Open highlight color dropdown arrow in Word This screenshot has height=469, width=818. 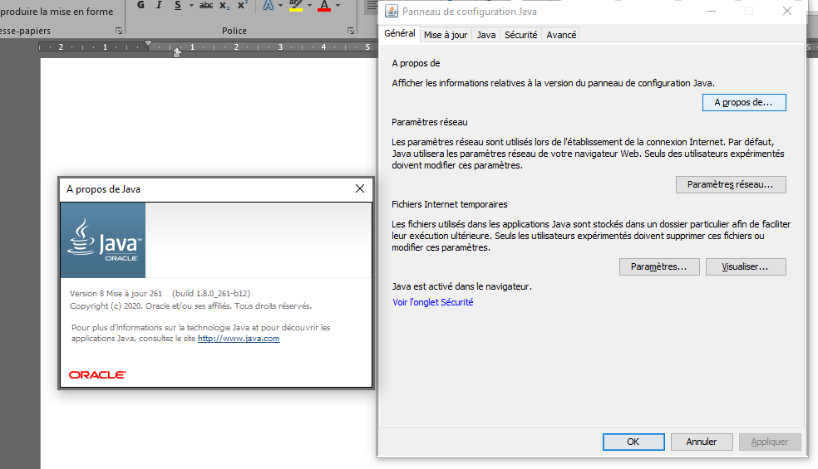(x=309, y=5)
